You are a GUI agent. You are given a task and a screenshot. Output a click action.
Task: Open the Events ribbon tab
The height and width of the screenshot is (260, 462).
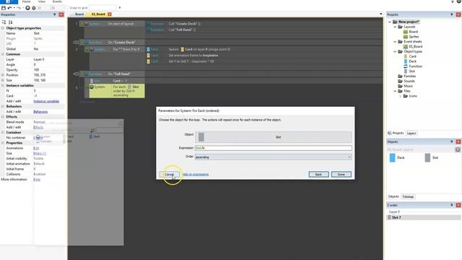[x=57, y=1]
